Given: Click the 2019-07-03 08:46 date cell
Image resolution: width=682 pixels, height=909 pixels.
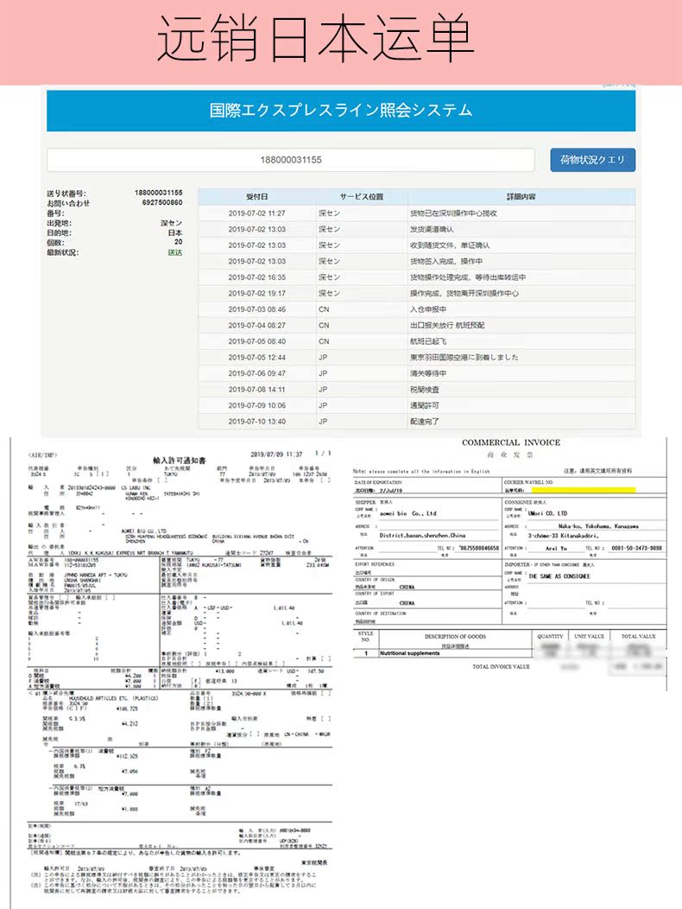Looking at the screenshot, I should tap(256, 309).
